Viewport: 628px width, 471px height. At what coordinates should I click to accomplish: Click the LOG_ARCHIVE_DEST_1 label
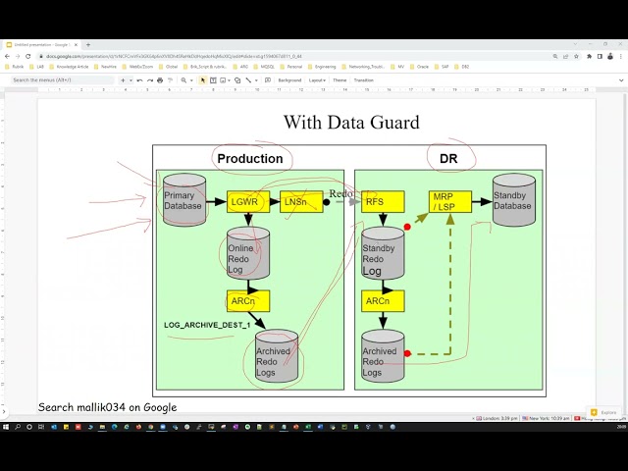pos(207,325)
